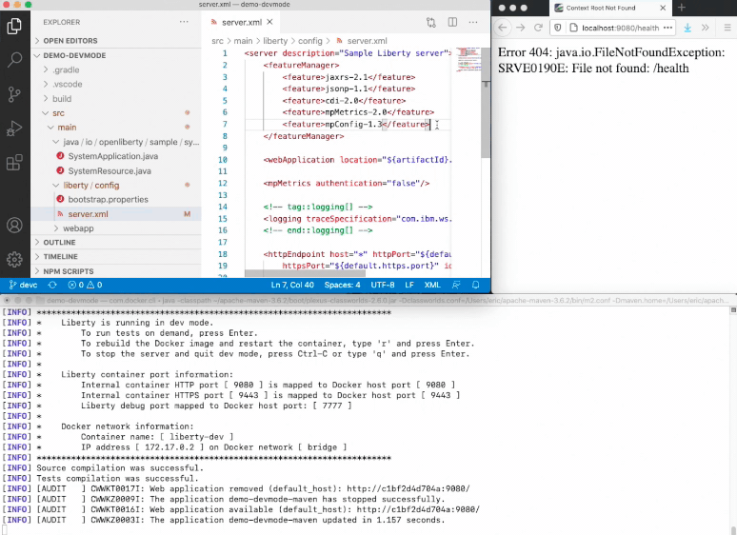Viewport: 737px width, 535px height.
Task: Open the Manage gear menu
Action: tap(14, 259)
